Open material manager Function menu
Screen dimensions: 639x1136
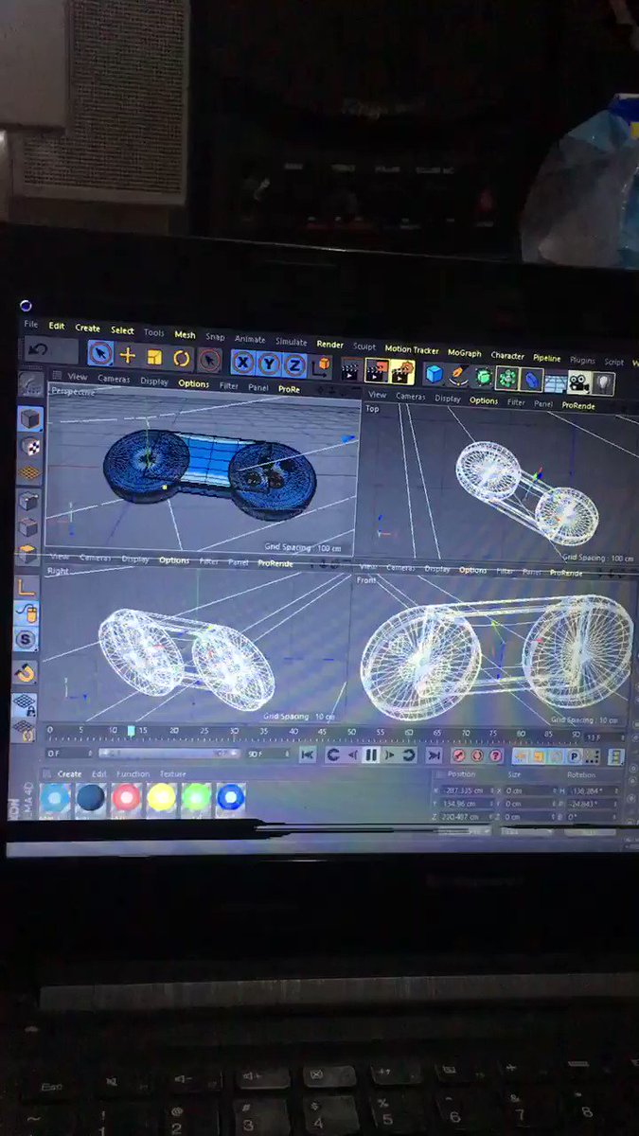[x=133, y=773]
